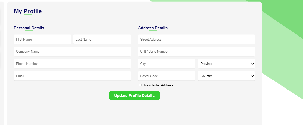The height and width of the screenshot is (125, 303).
Task: Click the Country dropdown chevron arrow
Action: [252, 76]
